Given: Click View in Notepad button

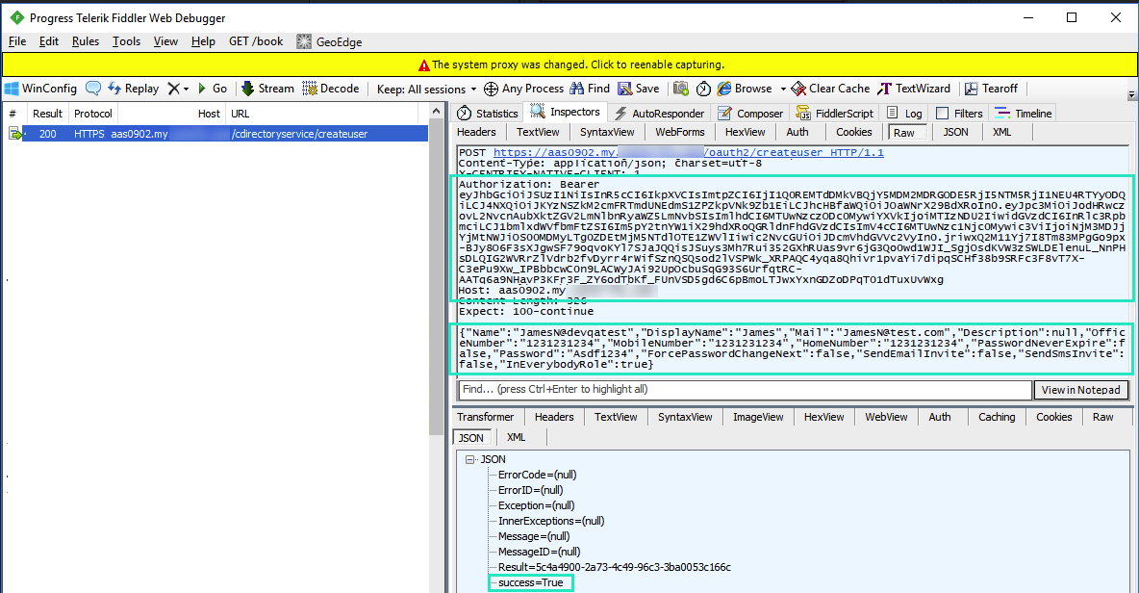Looking at the screenshot, I should click(x=1081, y=390).
